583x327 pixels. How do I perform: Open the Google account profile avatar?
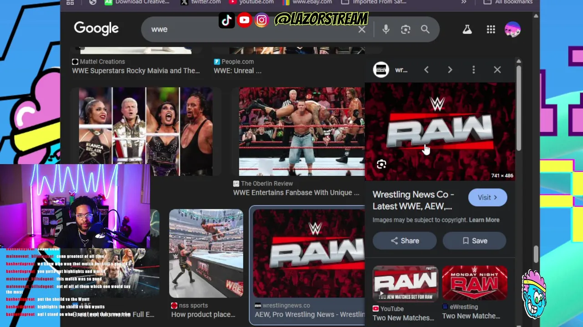512,30
